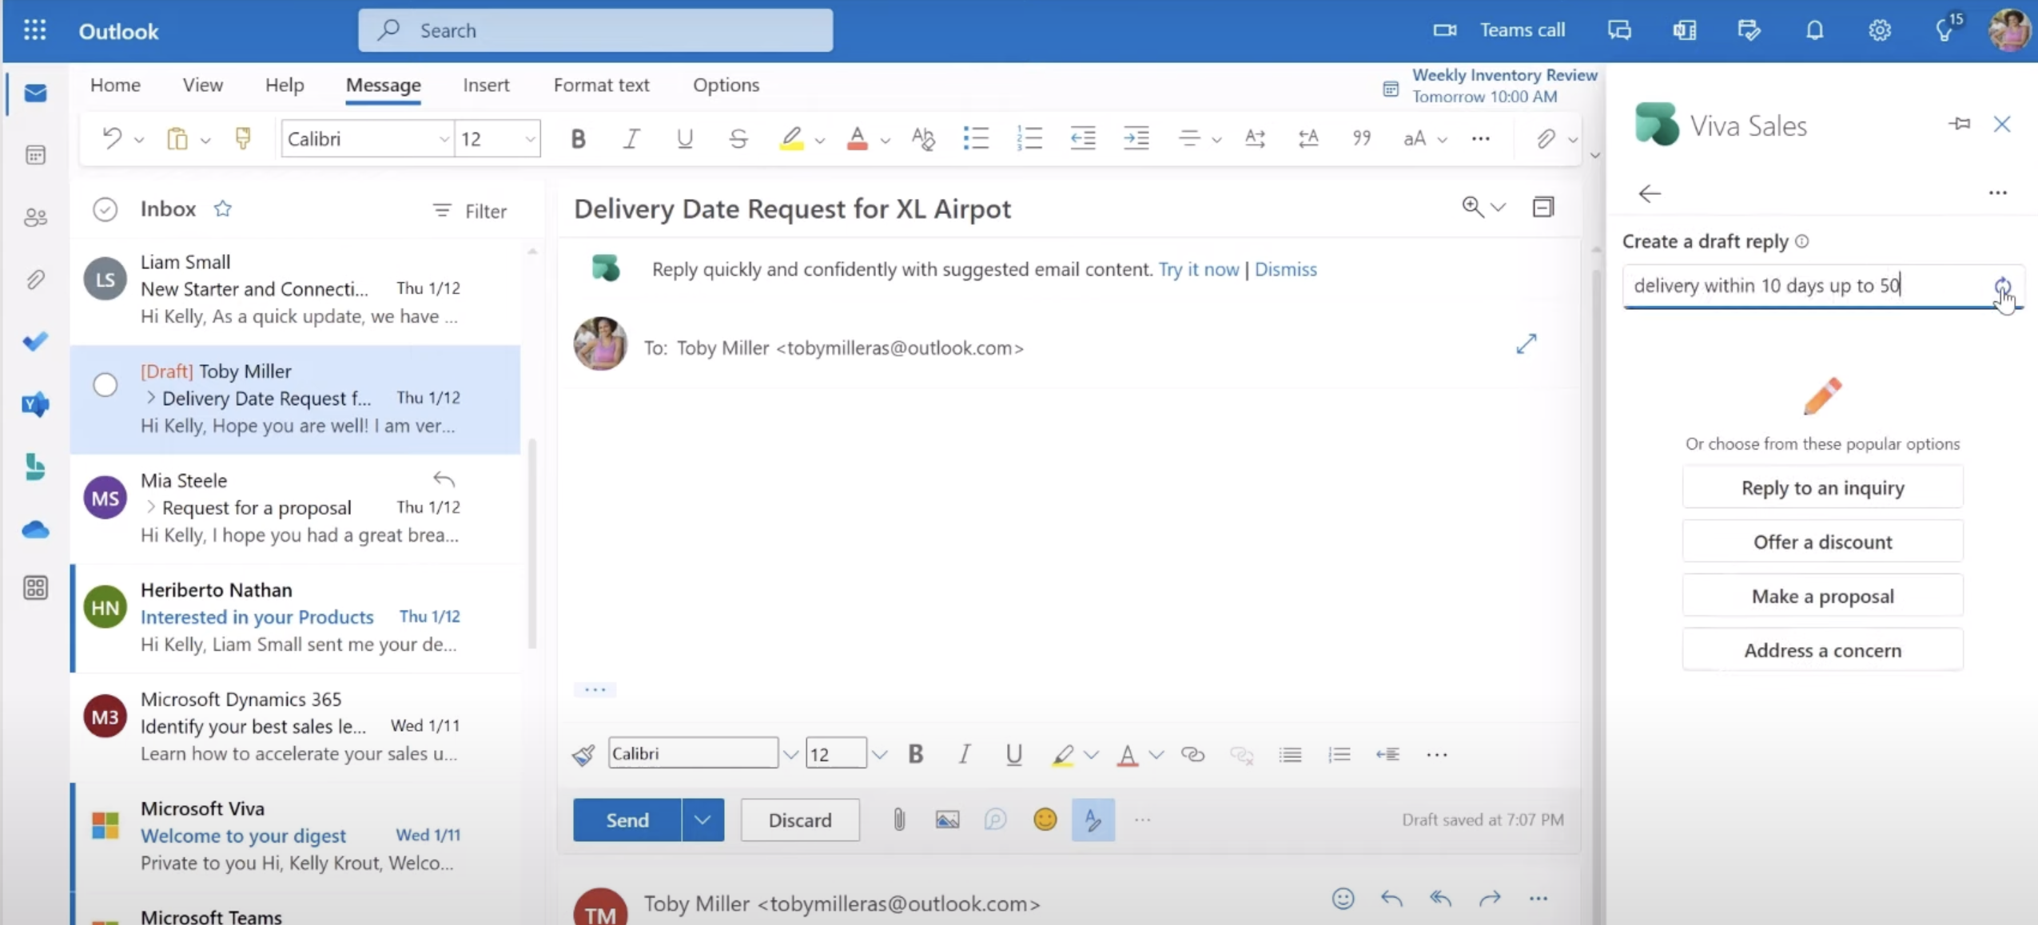Pick font color in compose formatting bar

point(1127,754)
